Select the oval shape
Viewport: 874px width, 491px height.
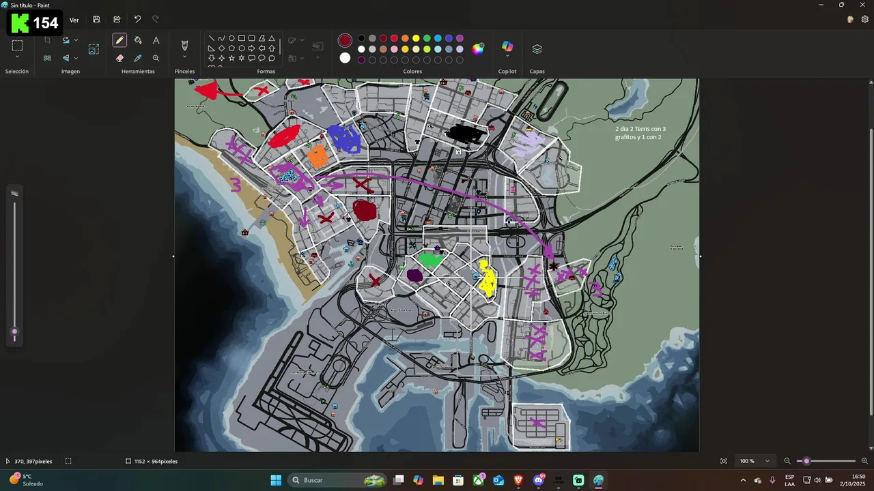tap(231, 38)
